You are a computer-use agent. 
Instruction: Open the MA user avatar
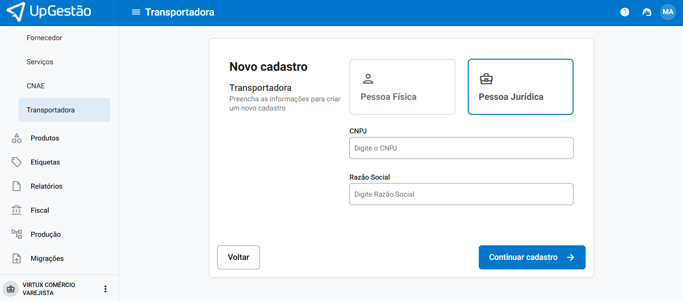click(x=668, y=12)
